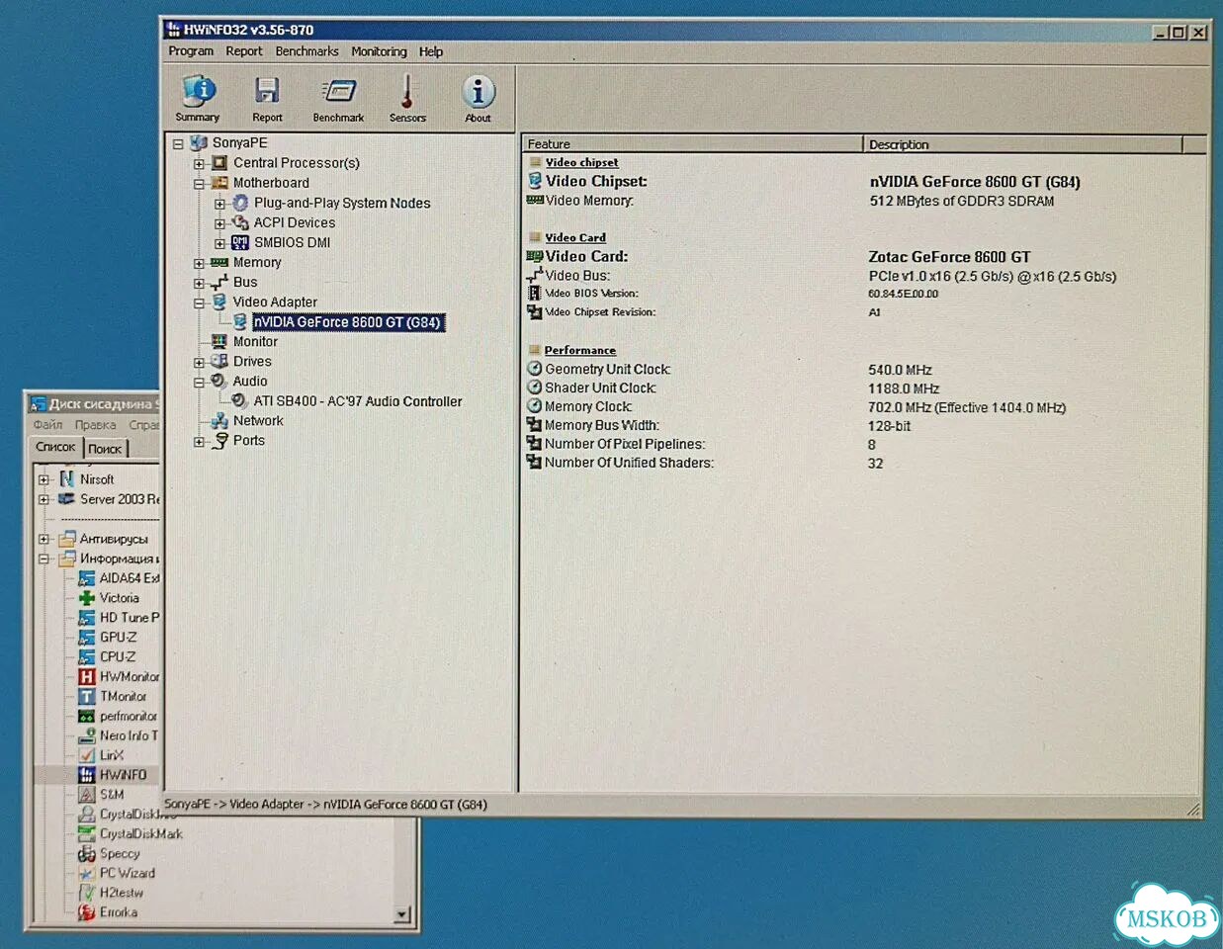Expand Антивирусы folder in background window
1223x949 pixels.
tap(44, 540)
